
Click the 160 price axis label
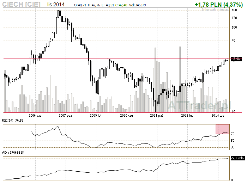coord(234,10)
